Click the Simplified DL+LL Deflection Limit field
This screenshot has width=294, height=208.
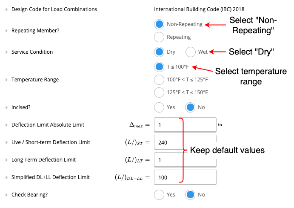click(x=185, y=177)
